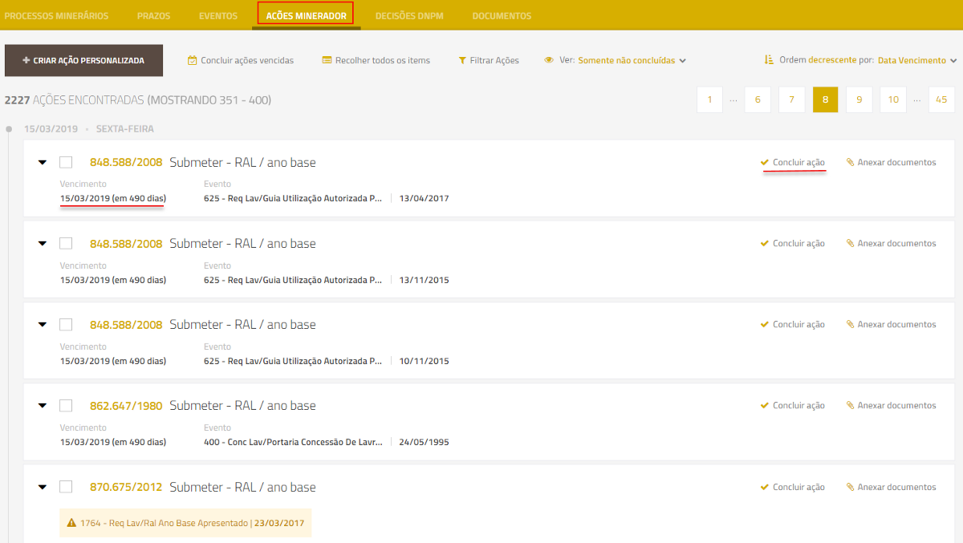Click Anexar documentos for 862.647/1980
Viewport: 963px width, 543px height.
point(891,405)
